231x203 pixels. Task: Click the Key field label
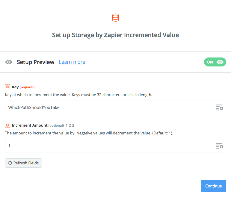[x=15, y=87]
